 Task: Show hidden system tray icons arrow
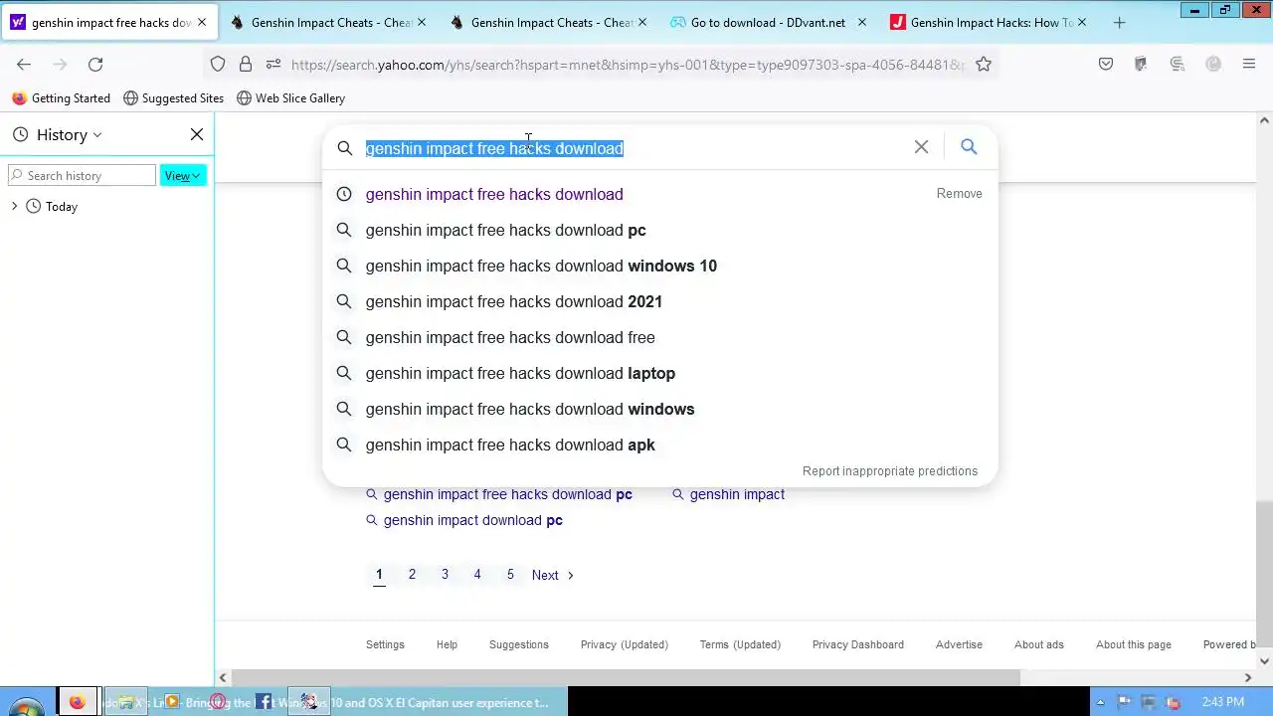[x=1100, y=702]
